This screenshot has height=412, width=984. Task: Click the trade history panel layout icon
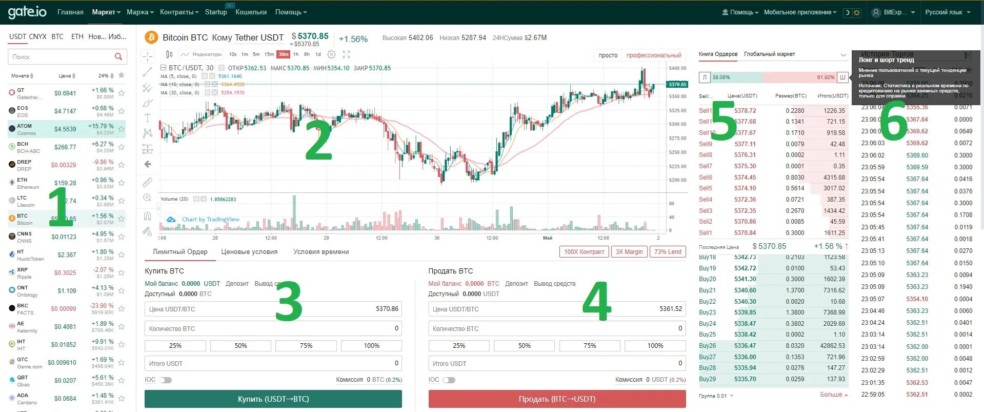968,55
